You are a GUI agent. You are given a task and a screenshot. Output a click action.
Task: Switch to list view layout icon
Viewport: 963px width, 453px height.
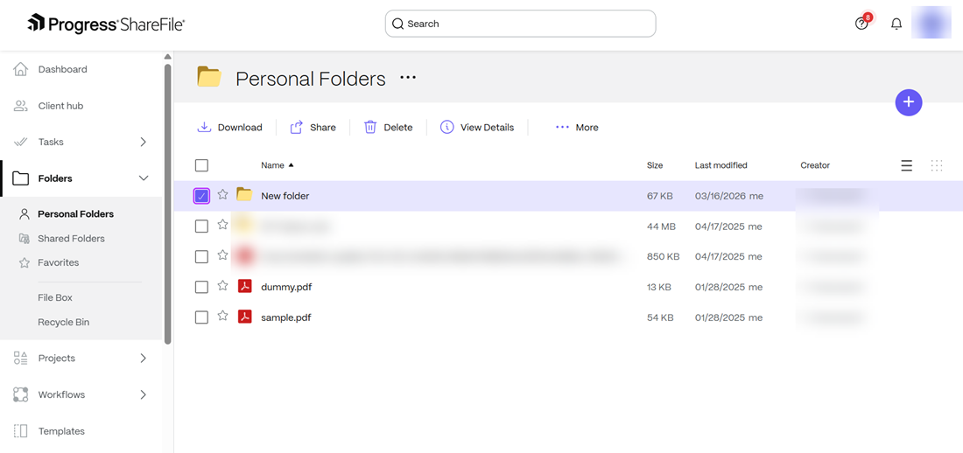pyautogui.click(x=906, y=165)
